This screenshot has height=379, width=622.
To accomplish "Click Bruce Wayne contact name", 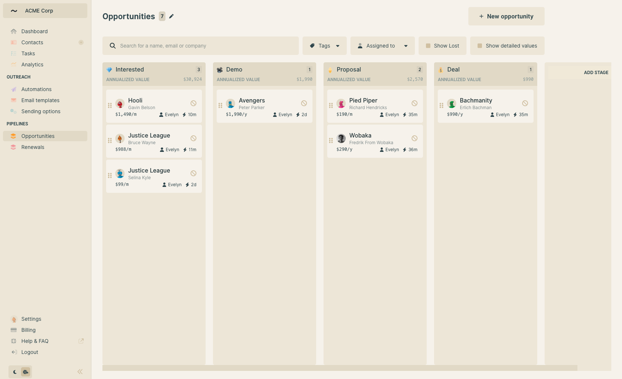I will (142, 143).
